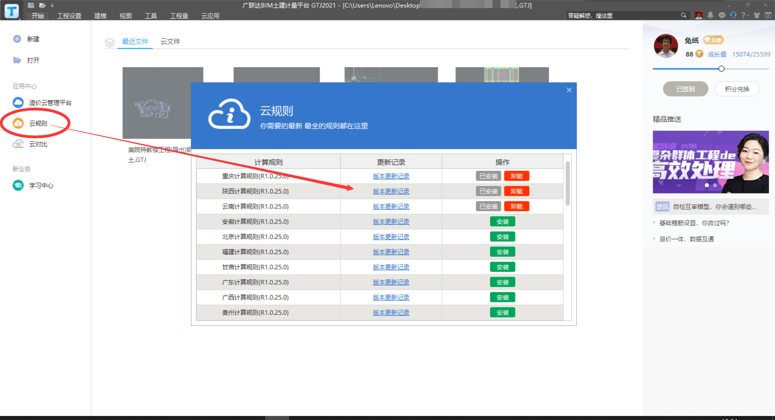The width and height of the screenshot is (775, 420).
Task: Select the 最近文件 tab
Action: point(135,41)
